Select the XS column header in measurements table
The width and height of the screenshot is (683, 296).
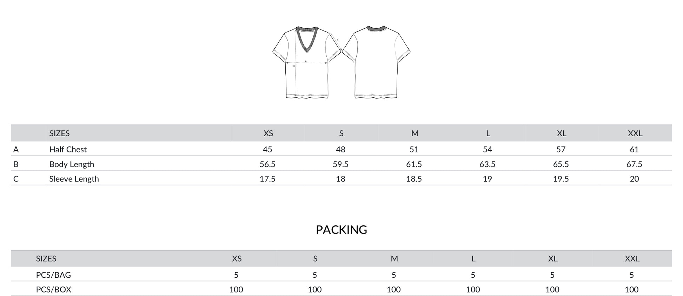coord(268,133)
